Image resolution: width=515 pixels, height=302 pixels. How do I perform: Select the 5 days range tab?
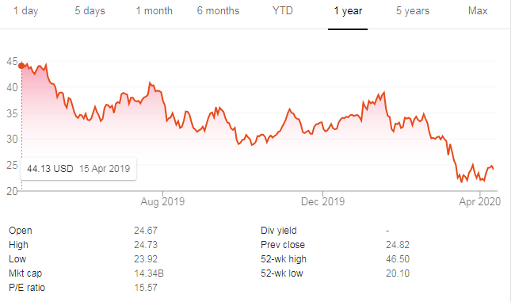[x=90, y=11]
